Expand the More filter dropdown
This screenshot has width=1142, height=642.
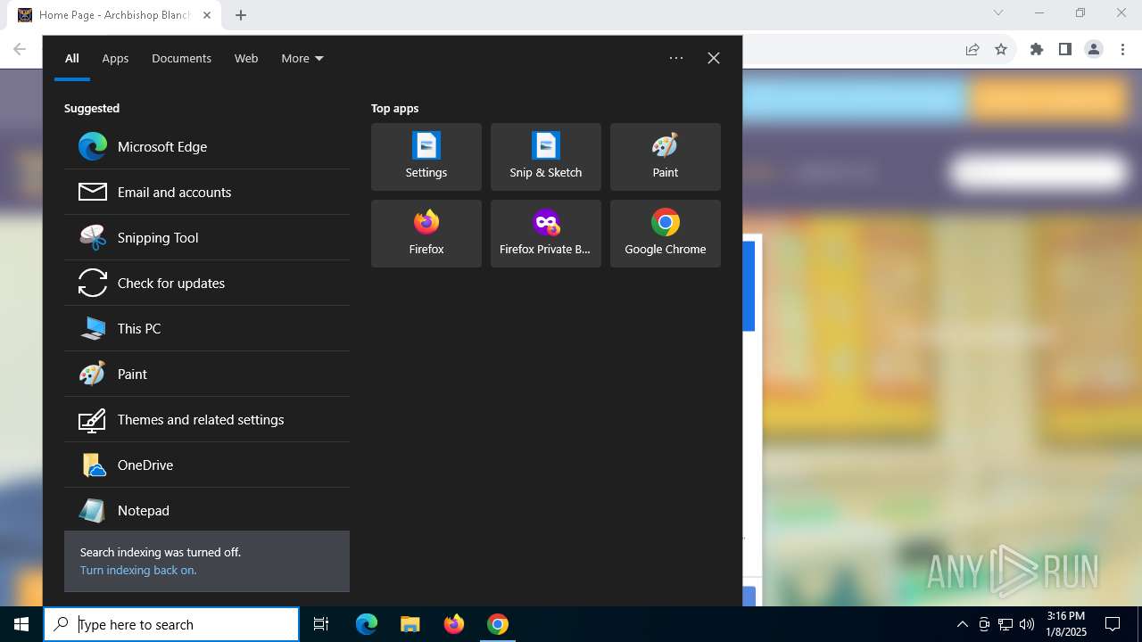tap(302, 58)
